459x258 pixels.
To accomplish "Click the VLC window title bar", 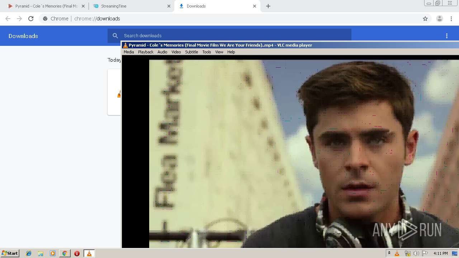I will coord(290,45).
